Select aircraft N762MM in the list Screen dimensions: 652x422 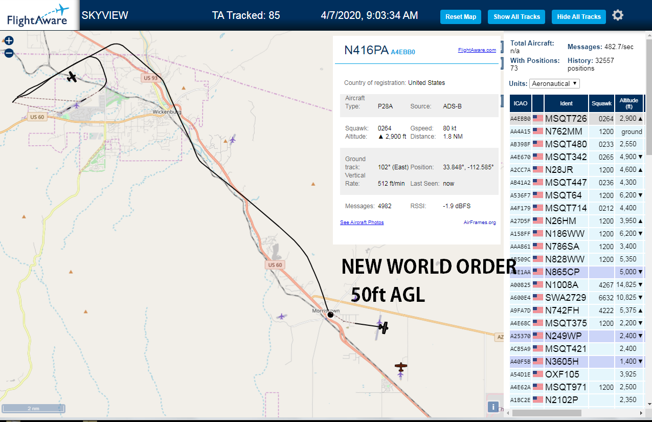(576, 131)
